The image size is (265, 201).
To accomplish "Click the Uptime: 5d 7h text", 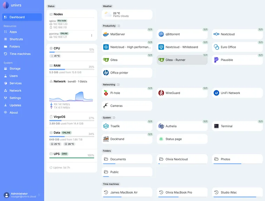I will click(61, 168).
